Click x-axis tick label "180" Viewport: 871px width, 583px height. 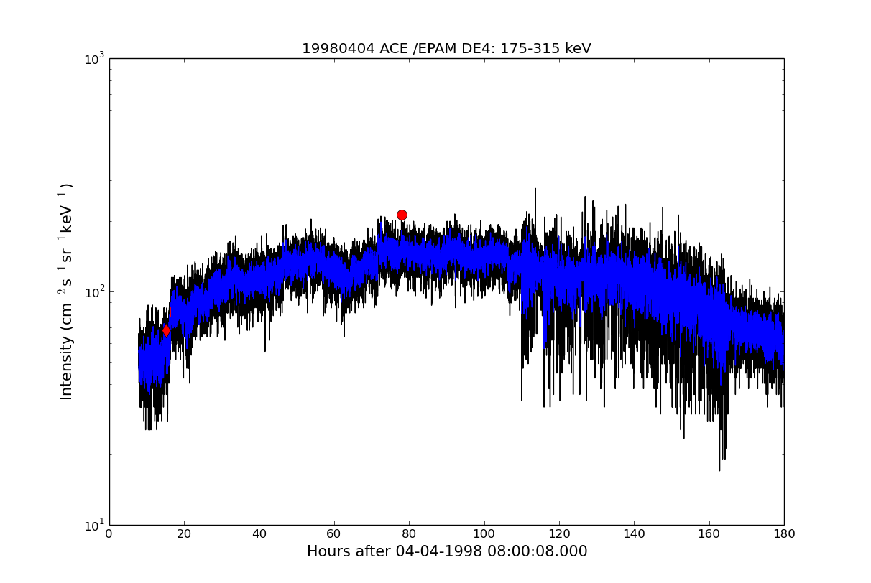pos(784,533)
